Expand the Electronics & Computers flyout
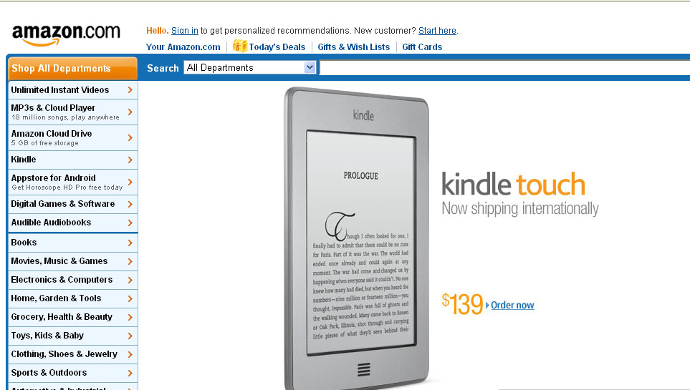690x390 pixels. pyautogui.click(x=72, y=280)
